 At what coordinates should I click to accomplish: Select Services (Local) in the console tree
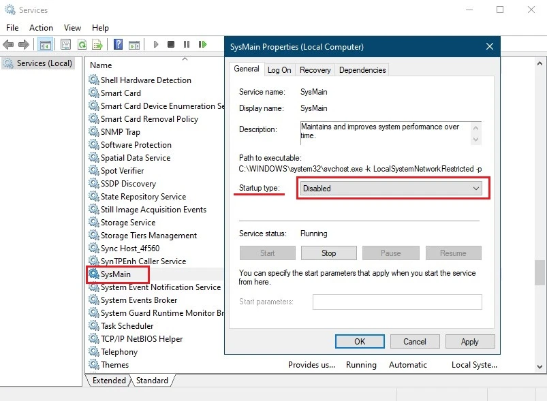(38, 63)
